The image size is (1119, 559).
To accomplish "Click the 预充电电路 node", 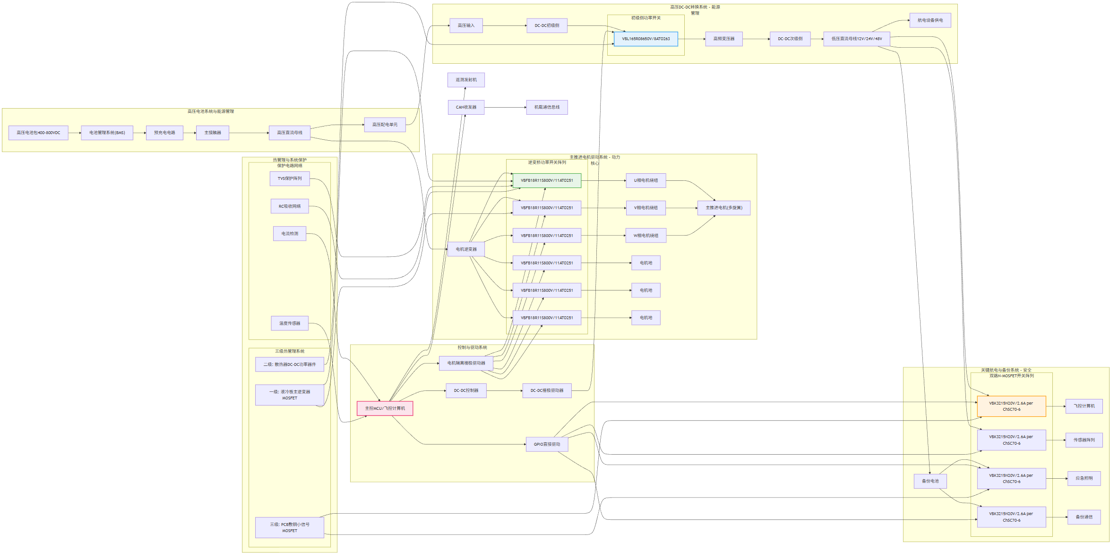I will pyautogui.click(x=164, y=133).
